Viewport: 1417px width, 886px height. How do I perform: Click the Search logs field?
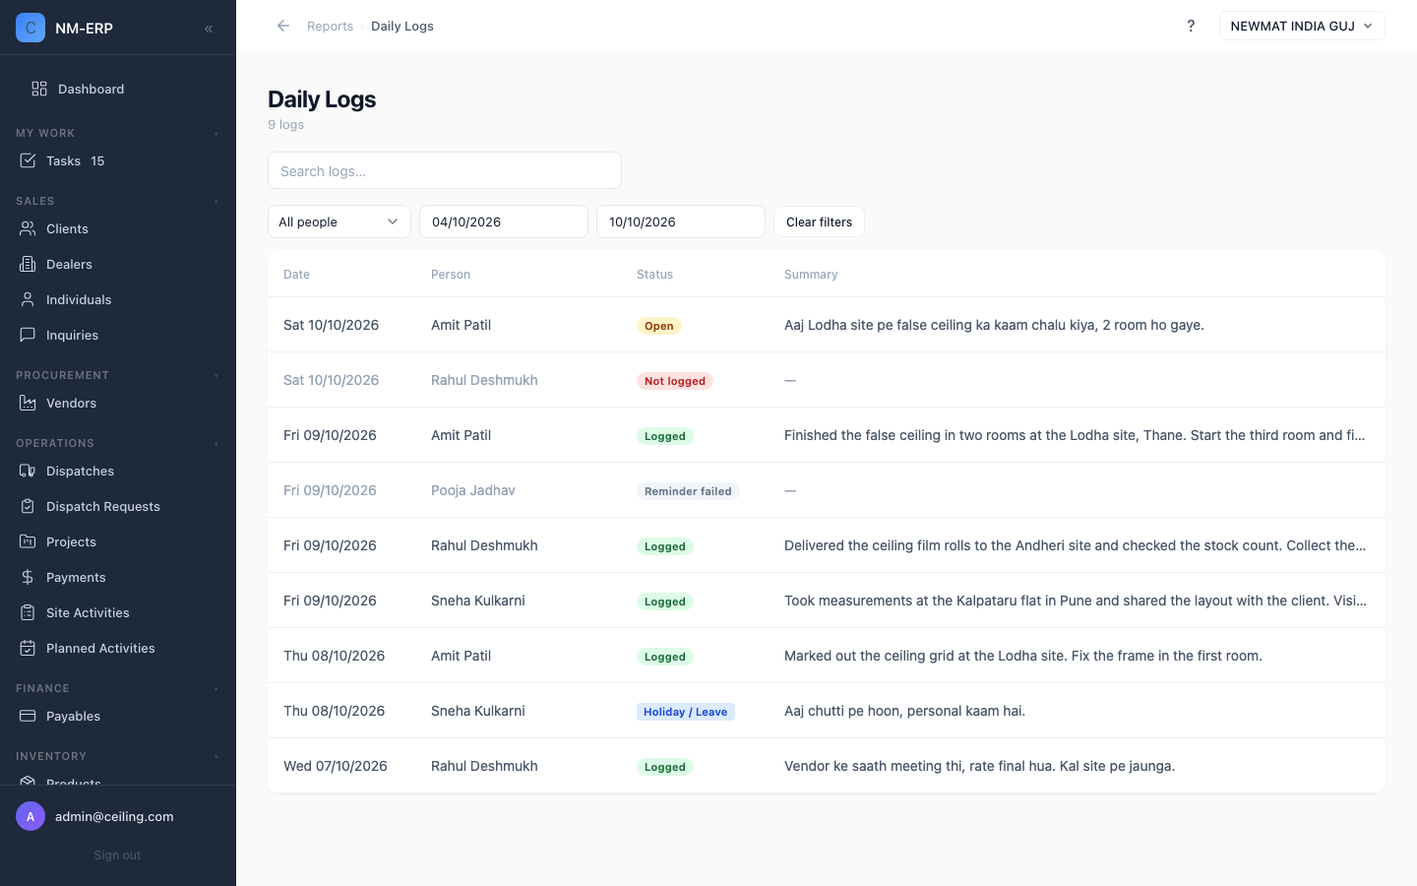pyautogui.click(x=445, y=170)
